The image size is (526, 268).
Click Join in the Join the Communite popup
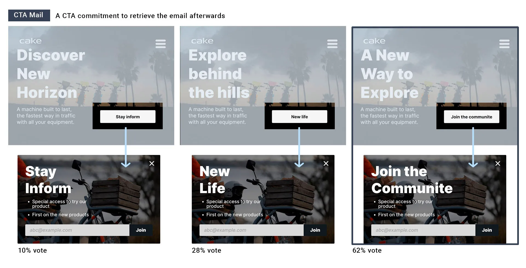[487, 230]
